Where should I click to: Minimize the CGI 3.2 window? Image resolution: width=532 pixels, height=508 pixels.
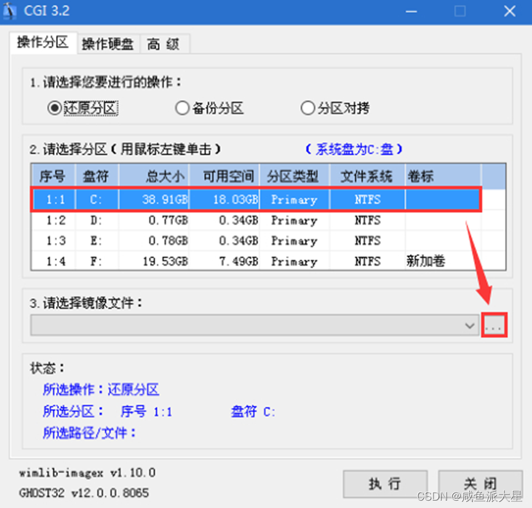point(411,12)
